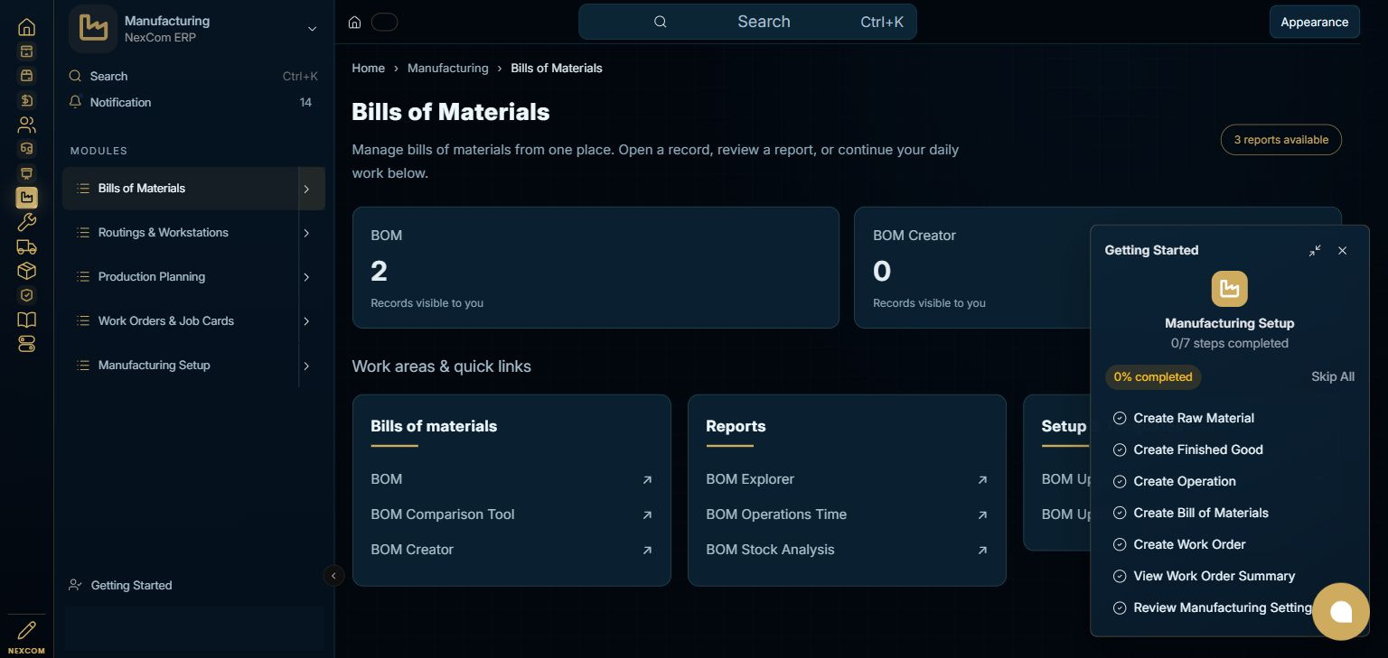Expand Manufacturing Setup module chevron
Screen dimensions: 1388x658
[307, 366]
